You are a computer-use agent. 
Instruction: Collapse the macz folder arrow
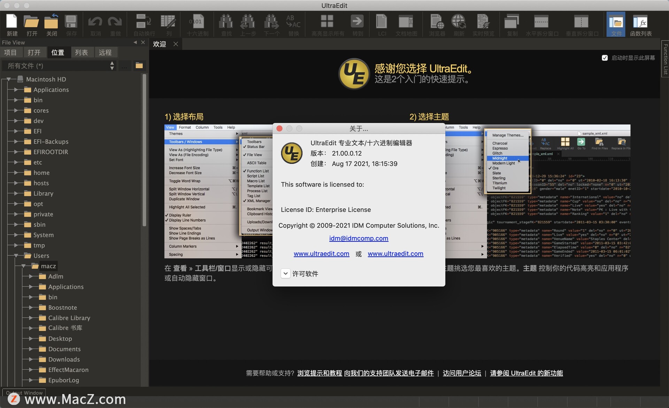point(24,266)
